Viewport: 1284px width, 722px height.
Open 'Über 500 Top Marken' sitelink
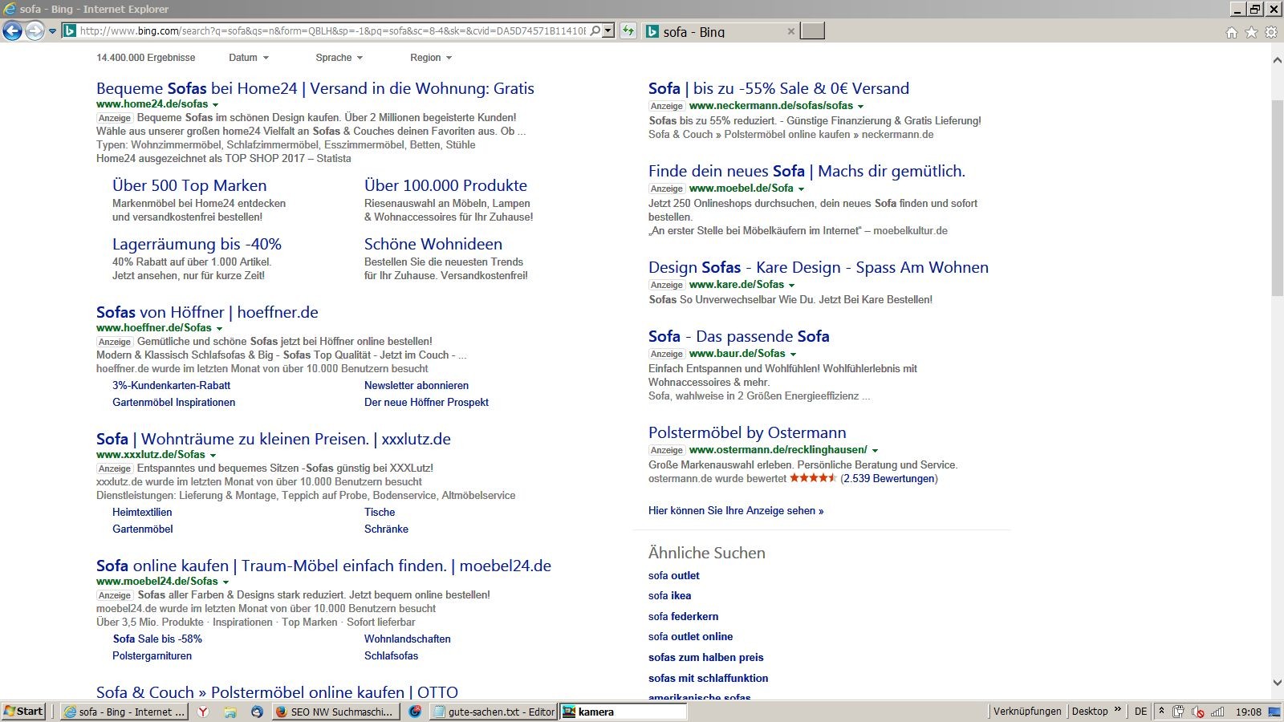click(189, 185)
